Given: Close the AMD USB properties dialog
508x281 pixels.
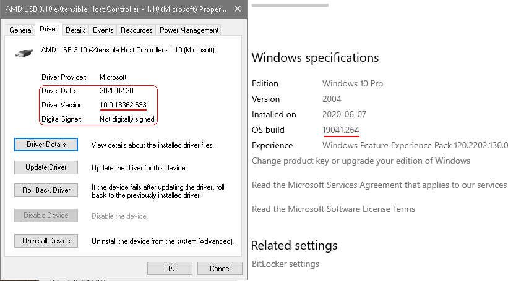Looking at the screenshot, I should tap(238, 9).
